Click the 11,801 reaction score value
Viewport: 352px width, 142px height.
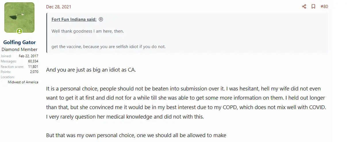pos(33,66)
